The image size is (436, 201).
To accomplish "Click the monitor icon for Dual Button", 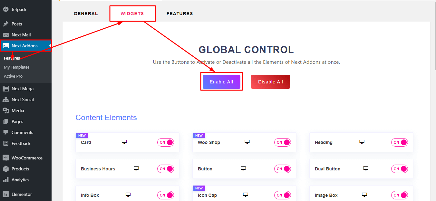I will coord(366,168).
